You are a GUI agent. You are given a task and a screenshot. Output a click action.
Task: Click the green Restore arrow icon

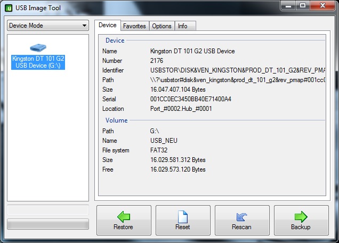tap(124, 217)
